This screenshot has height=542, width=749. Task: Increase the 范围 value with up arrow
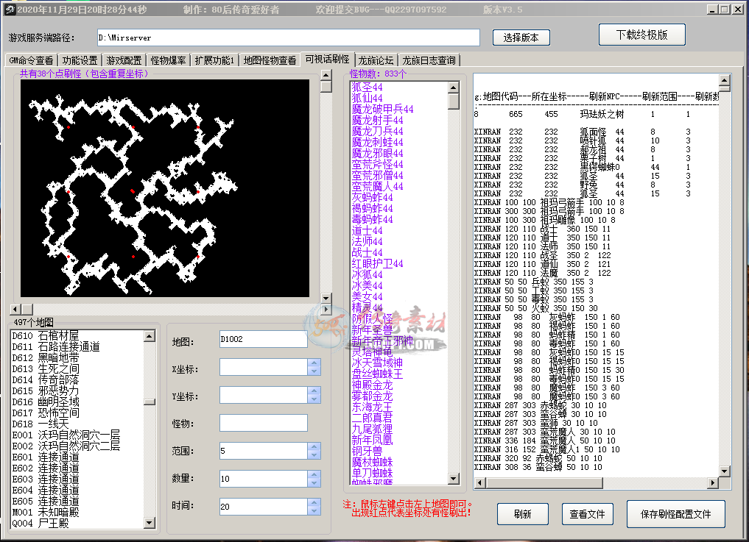(314, 446)
